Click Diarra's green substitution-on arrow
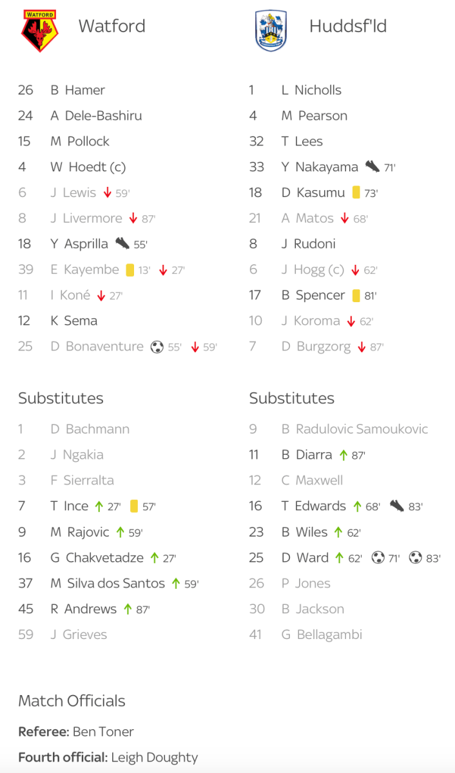The width and height of the screenshot is (455, 773). 344,455
